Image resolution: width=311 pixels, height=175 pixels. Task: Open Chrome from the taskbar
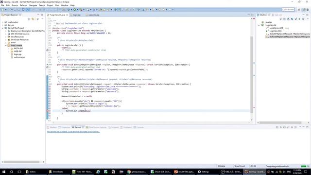click(x=137, y=172)
